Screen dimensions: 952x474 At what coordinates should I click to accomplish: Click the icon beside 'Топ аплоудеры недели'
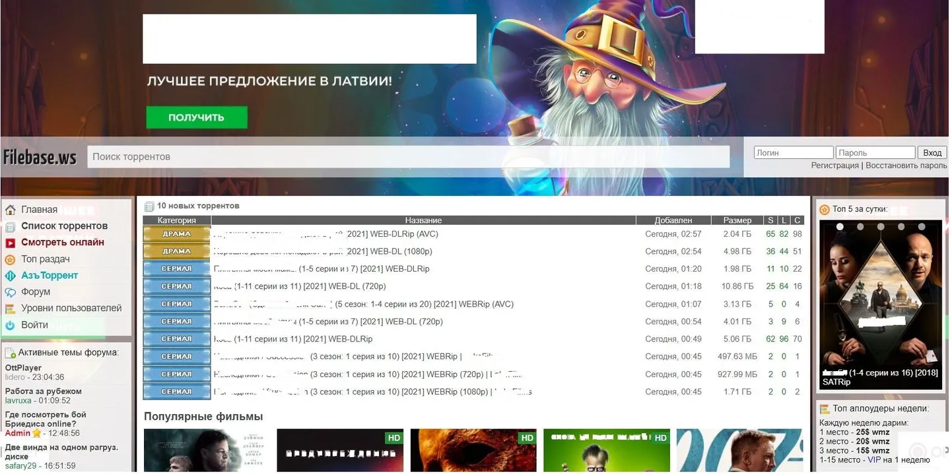[x=825, y=409]
